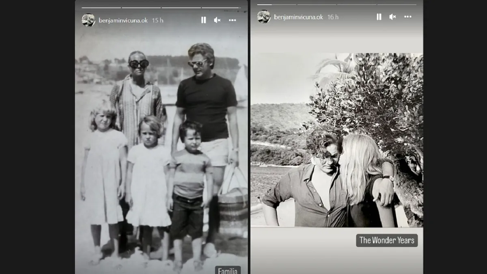Open the three-dot menu on the 16 h story
Image resolution: width=487 pixels, height=274 pixels.
(408, 17)
